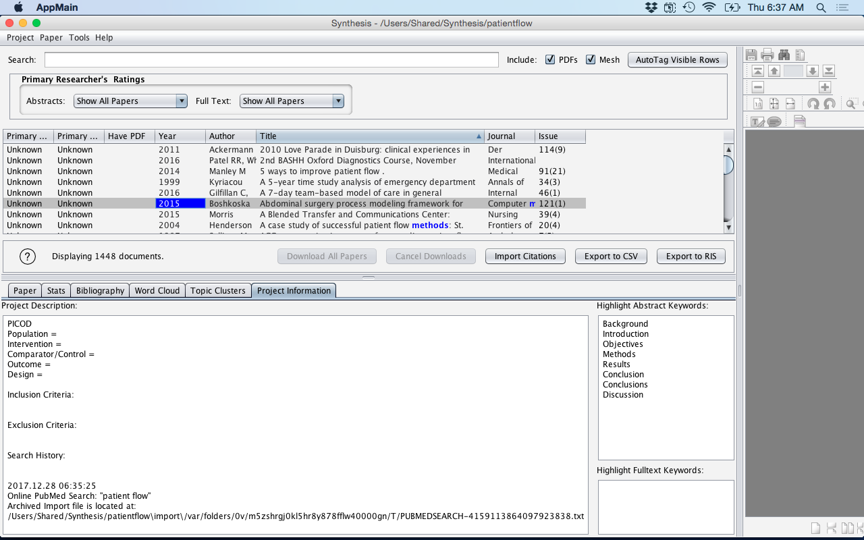The image size is (864, 540).
Task: Switch to the Word Cloud tab
Action: coord(157,291)
